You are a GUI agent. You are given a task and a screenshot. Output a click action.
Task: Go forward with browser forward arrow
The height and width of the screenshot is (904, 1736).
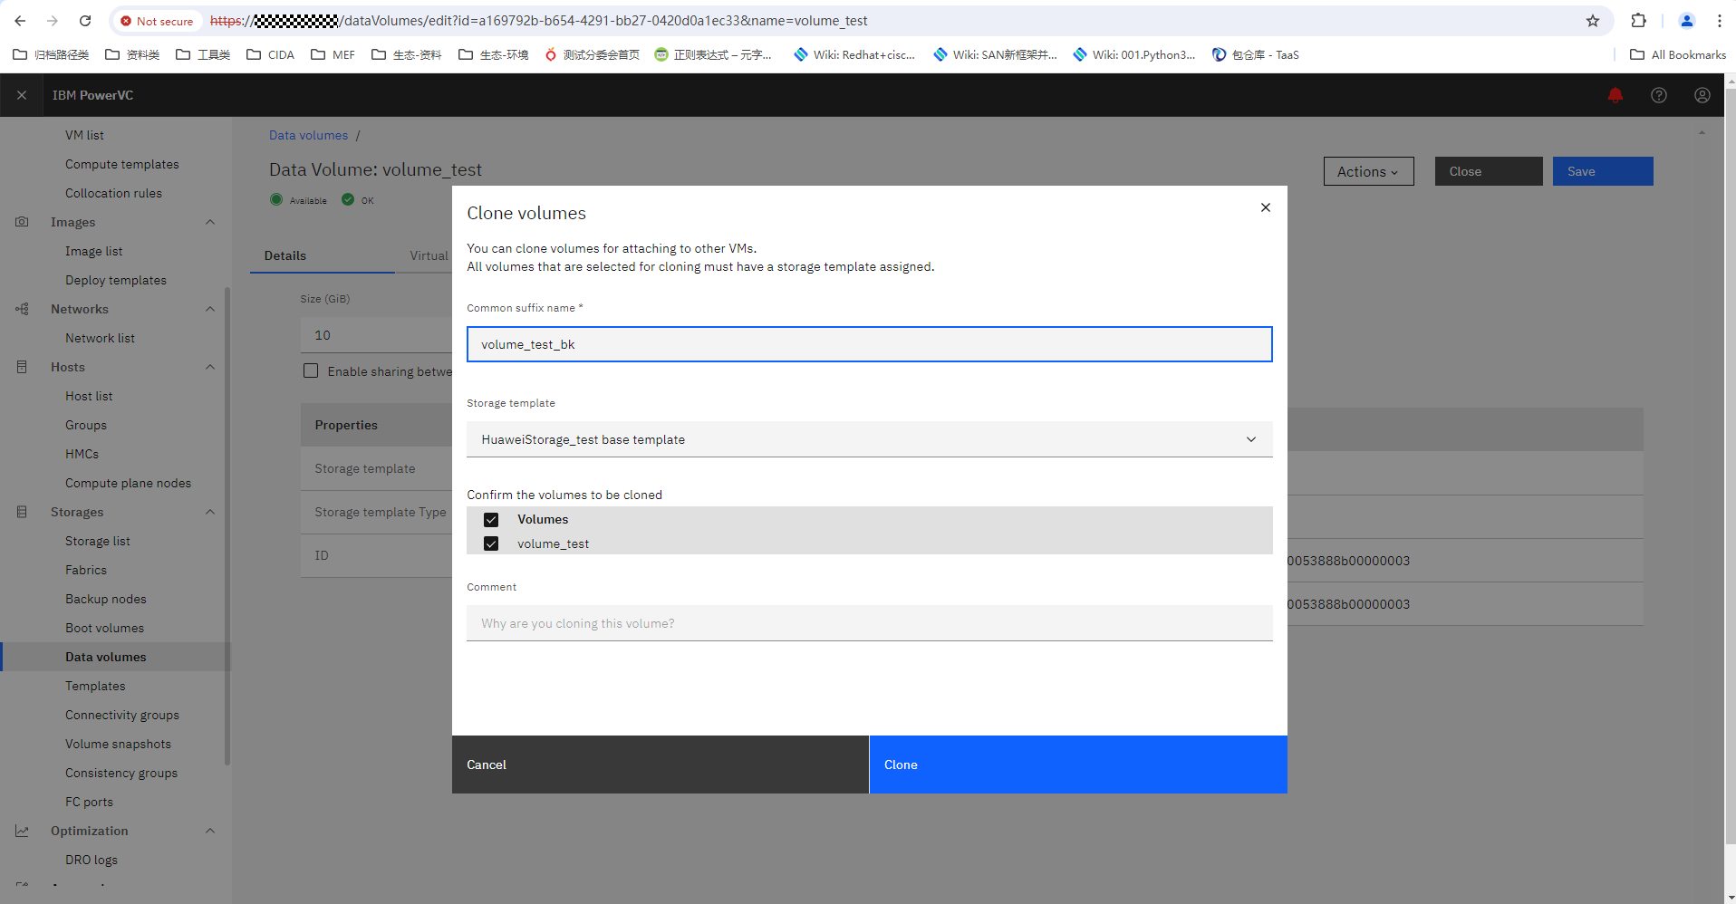point(53,21)
